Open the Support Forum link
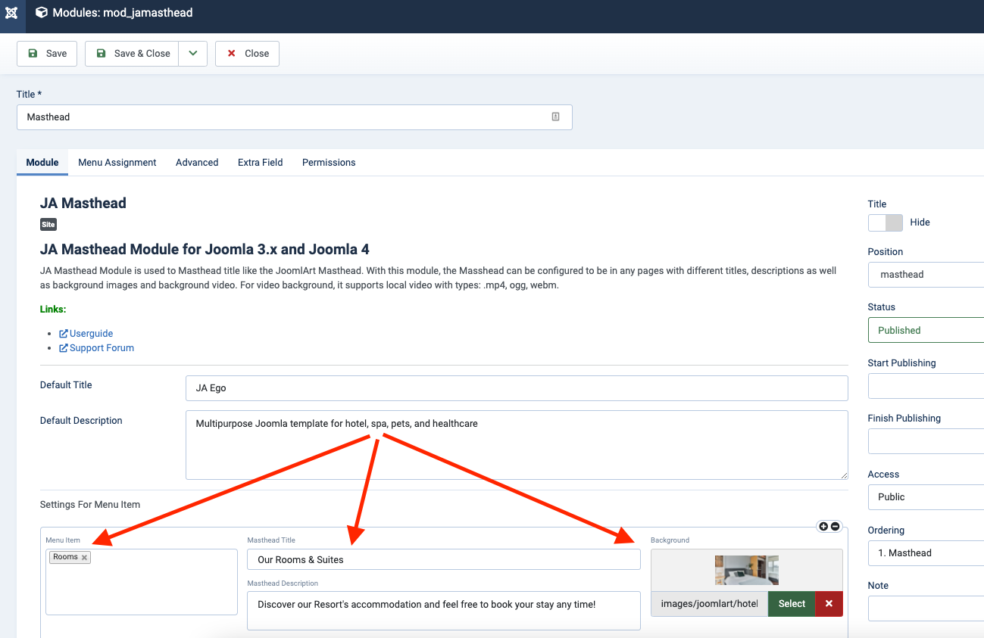The height and width of the screenshot is (638, 984). [102, 348]
